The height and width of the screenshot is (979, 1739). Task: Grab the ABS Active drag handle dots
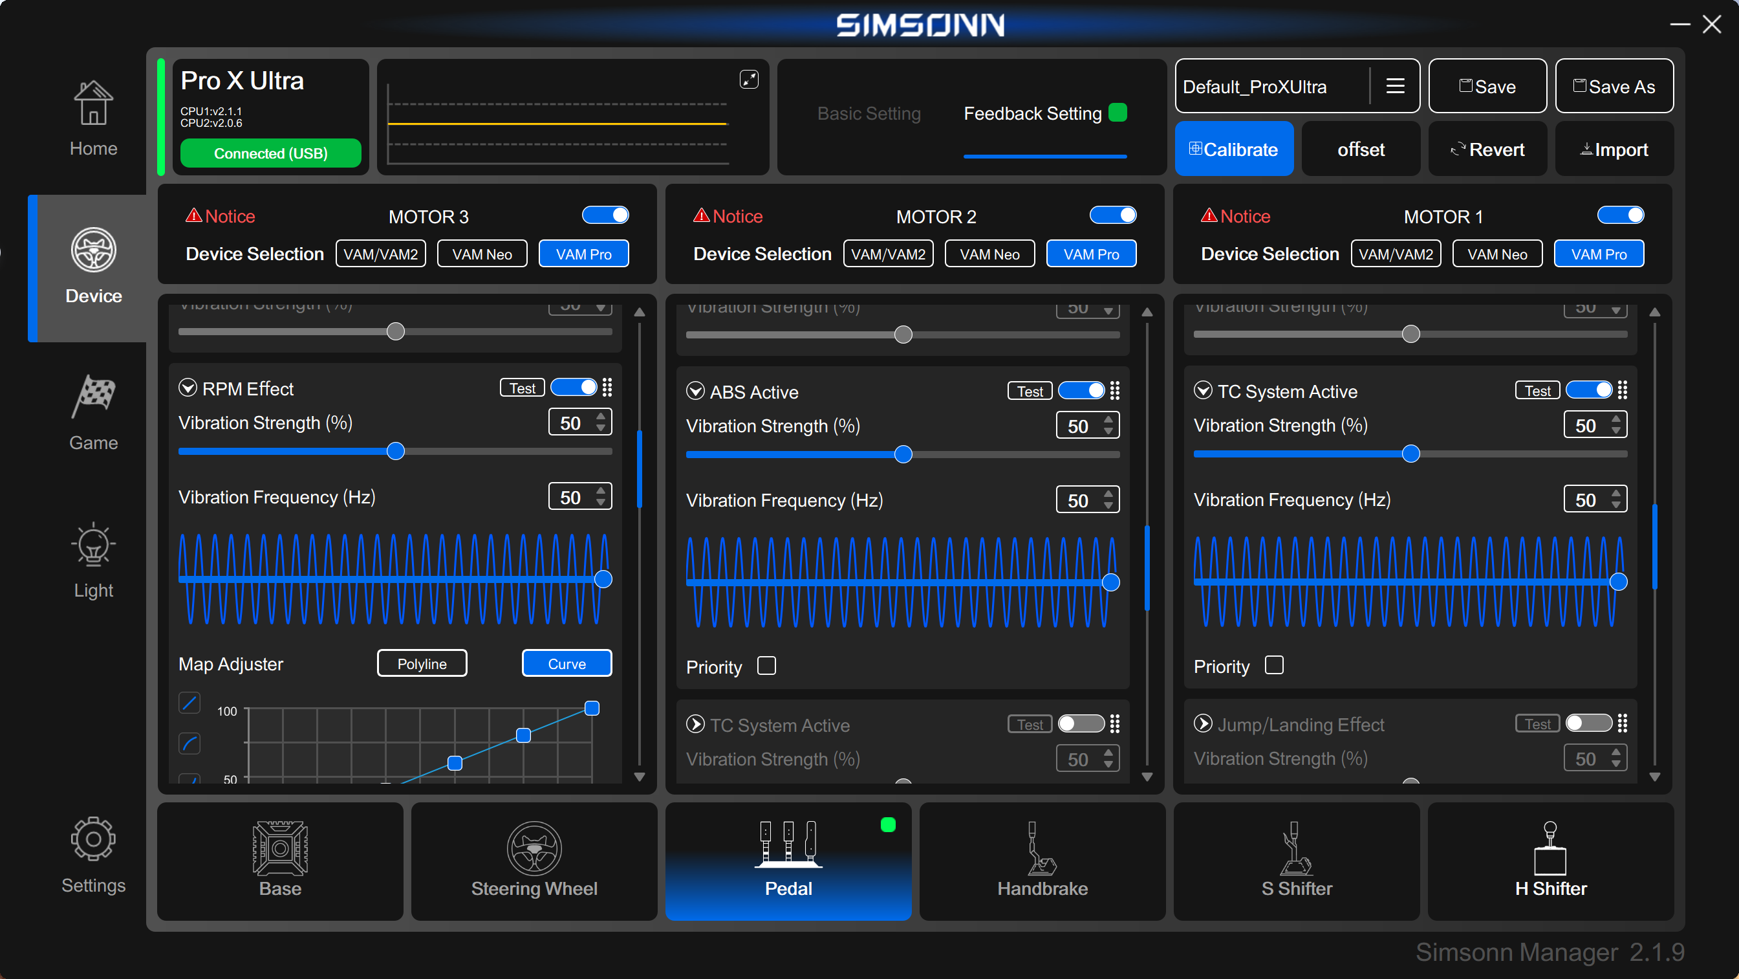click(1115, 391)
